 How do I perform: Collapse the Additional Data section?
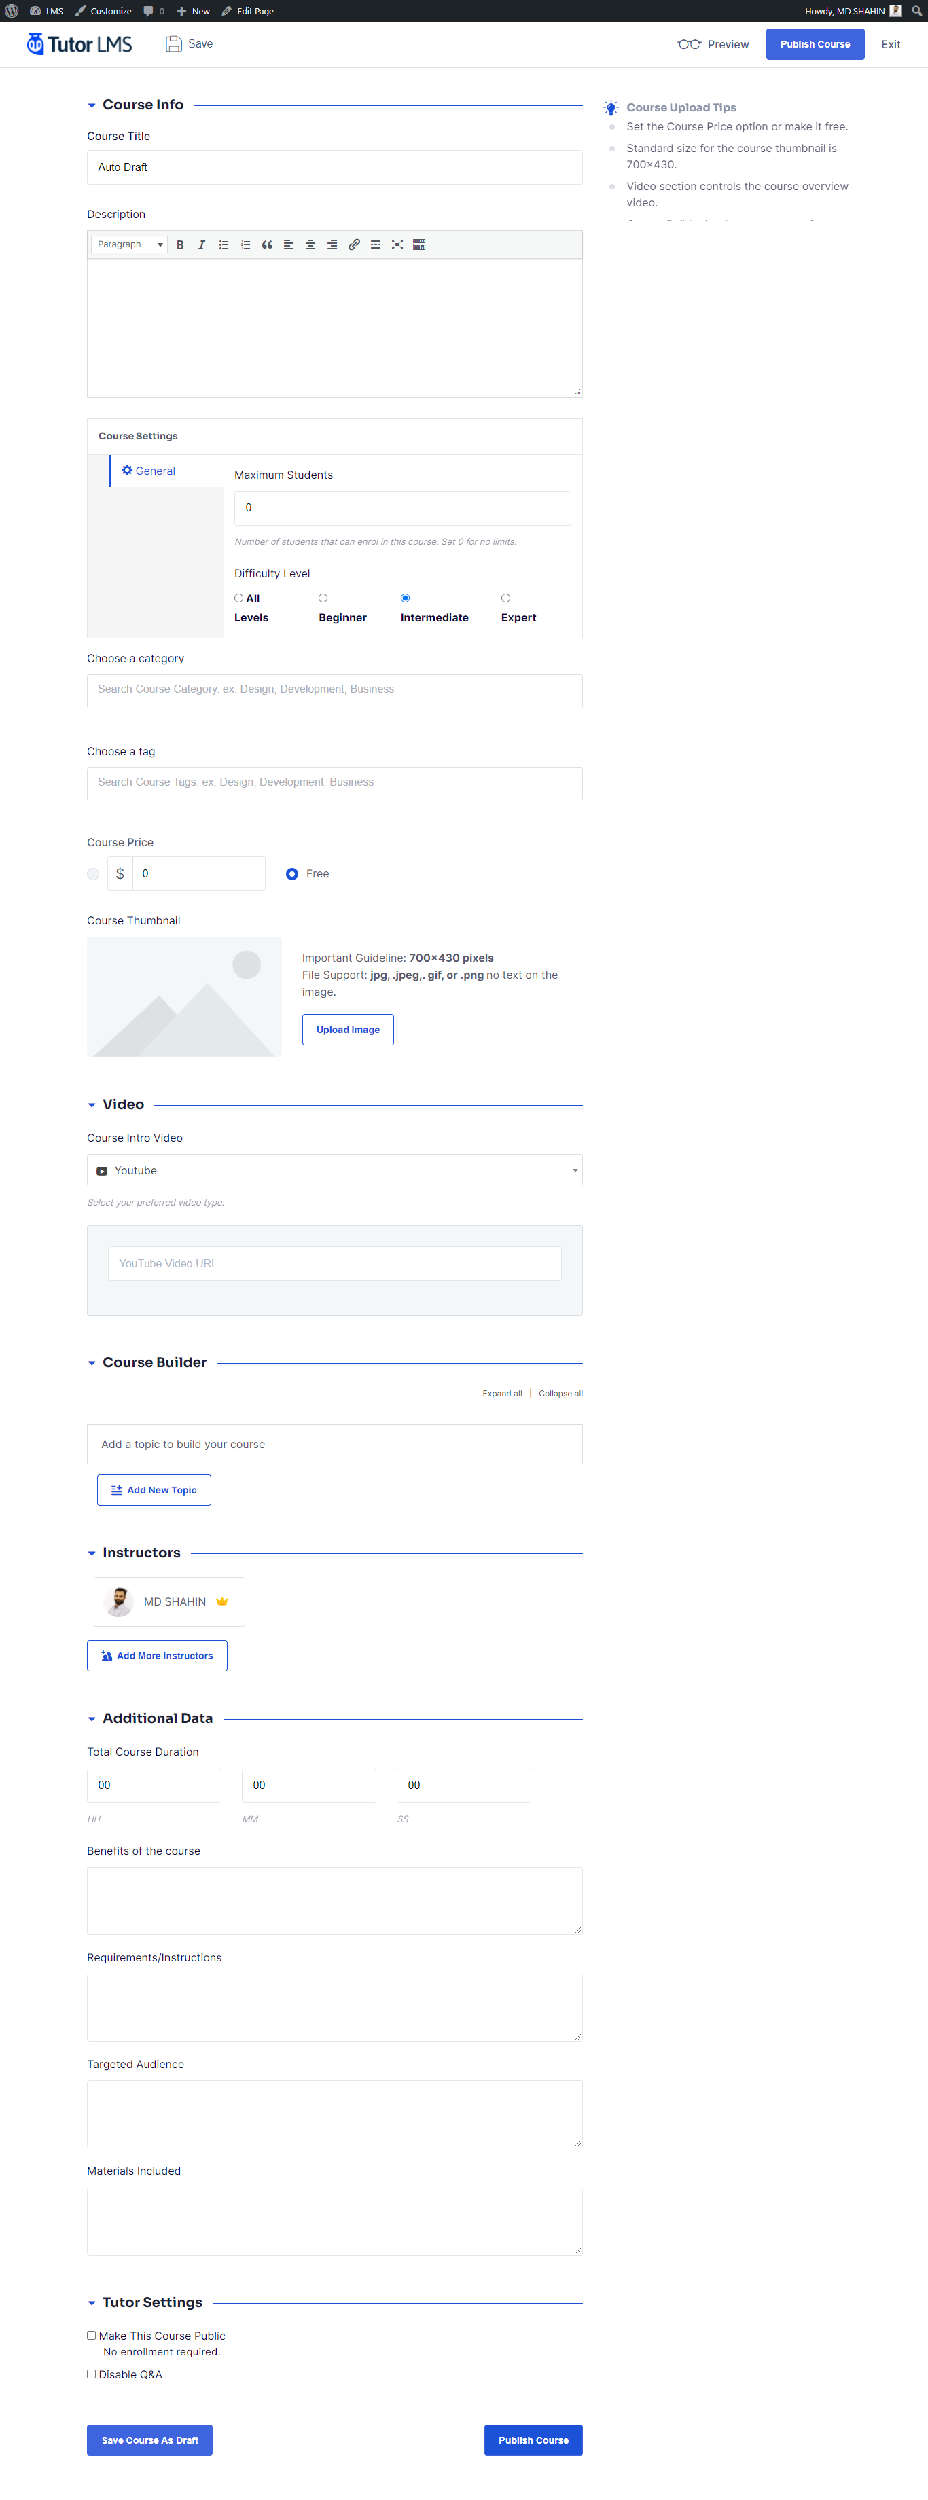click(92, 1719)
